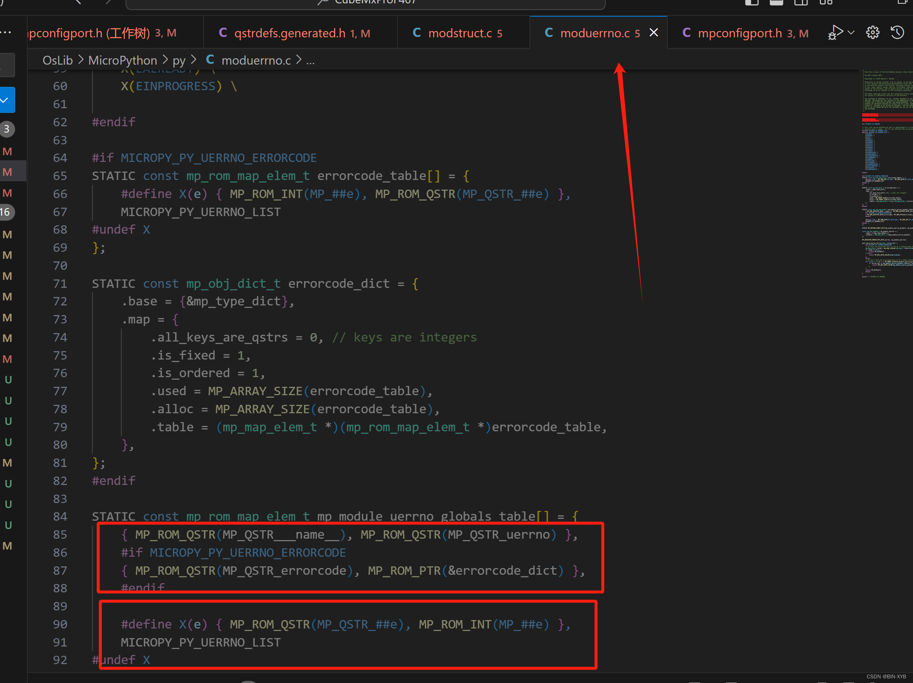The height and width of the screenshot is (683, 913).
Task: Toggle primary sidebar layout icon
Action: (x=752, y=3)
